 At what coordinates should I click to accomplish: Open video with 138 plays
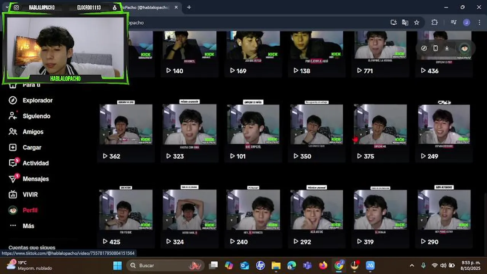pos(317,54)
